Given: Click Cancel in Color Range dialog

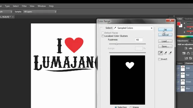Looking at the screenshot, I should click(165, 35).
